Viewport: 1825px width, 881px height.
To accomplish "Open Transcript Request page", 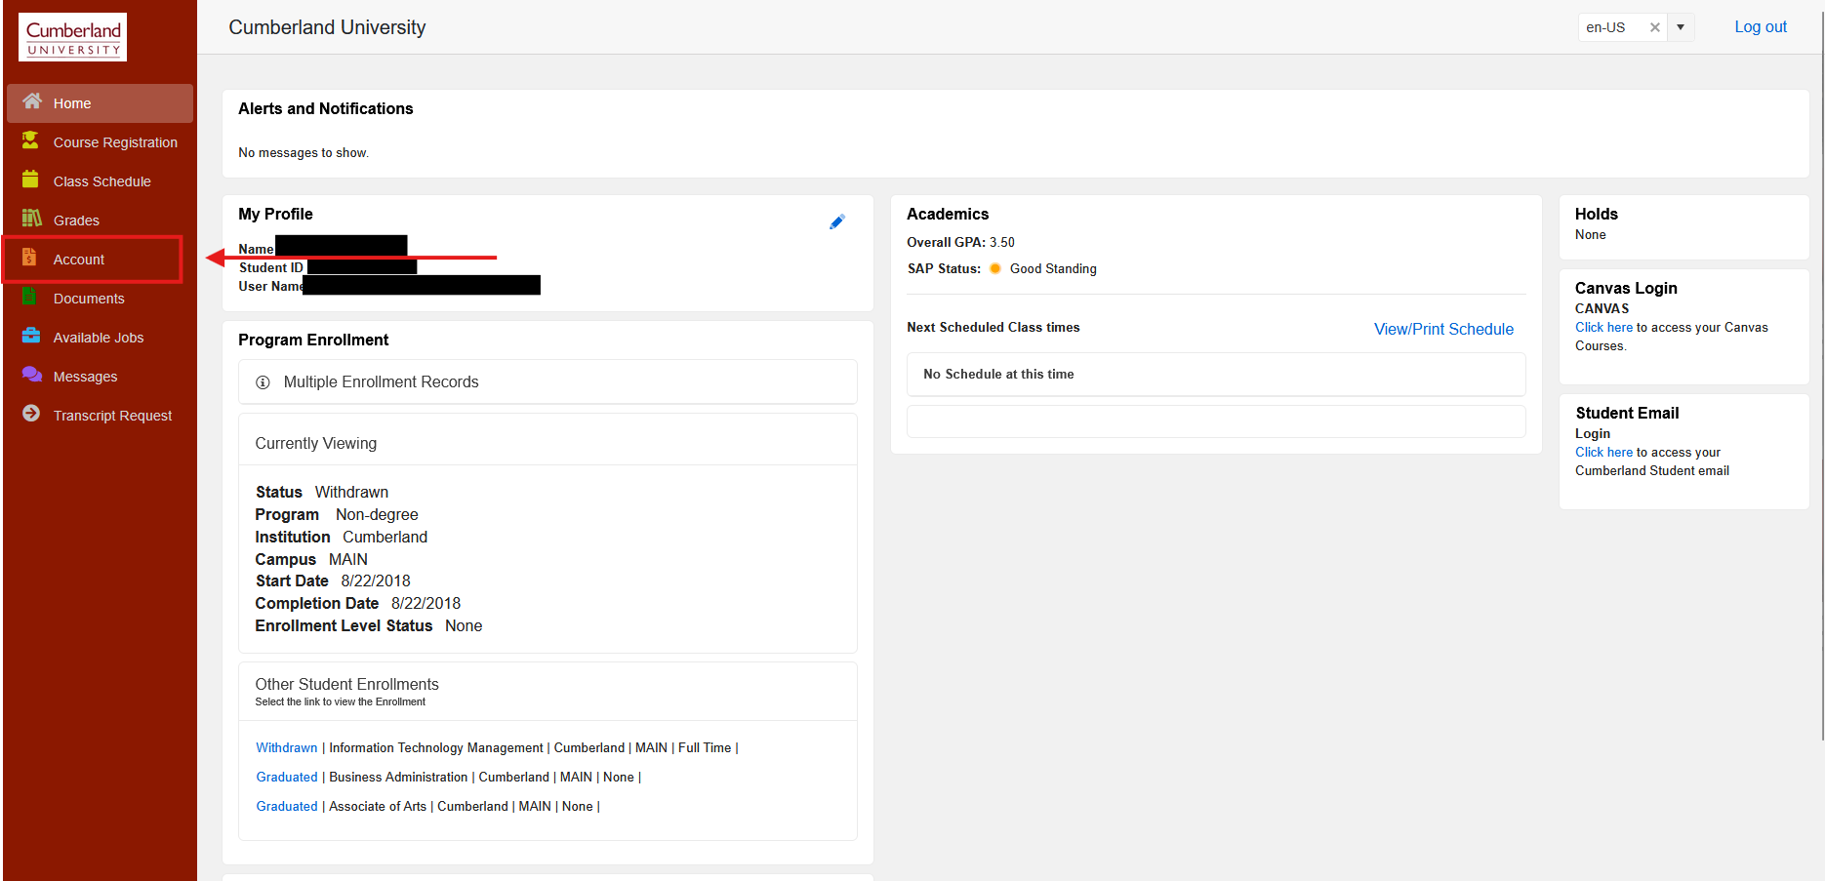I will pos(100,416).
